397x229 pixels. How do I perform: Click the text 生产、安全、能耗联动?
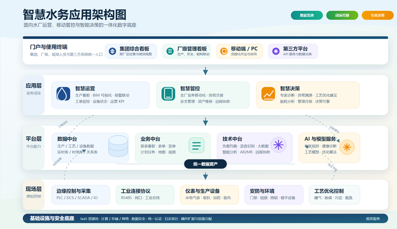[x=193, y=54]
